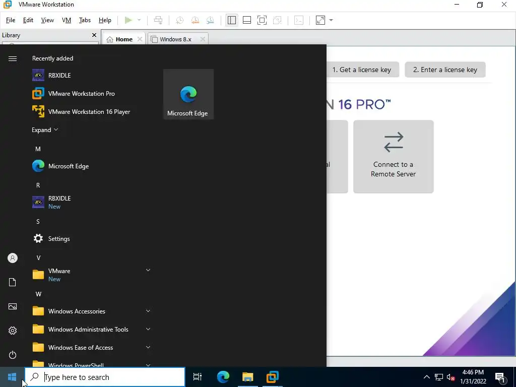Open the Help menu
Screen dimensions: 516x387
point(105,20)
